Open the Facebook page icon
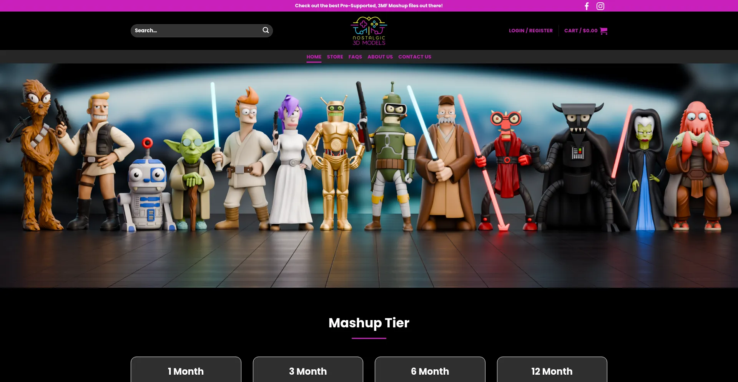738x382 pixels. (587, 6)
